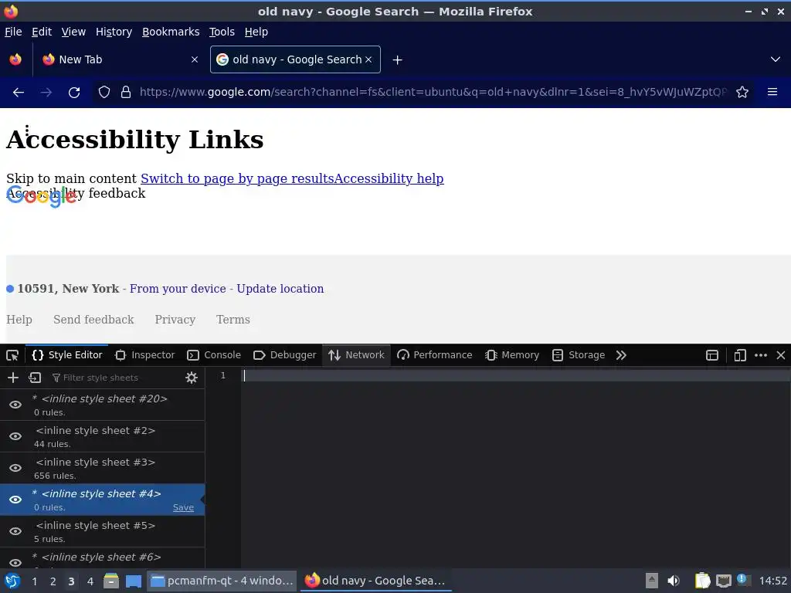
Task: Open tracking protection shield icon
Action: pyautogui.click(x=104, y=93)
